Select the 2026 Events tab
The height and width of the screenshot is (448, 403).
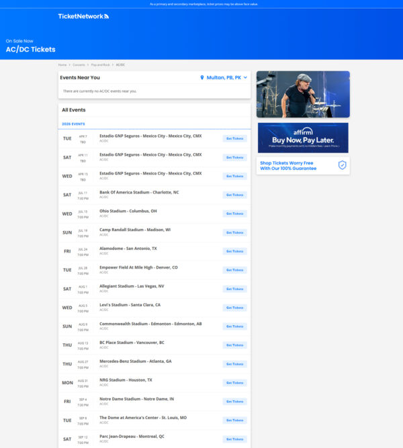coord(73,124)
